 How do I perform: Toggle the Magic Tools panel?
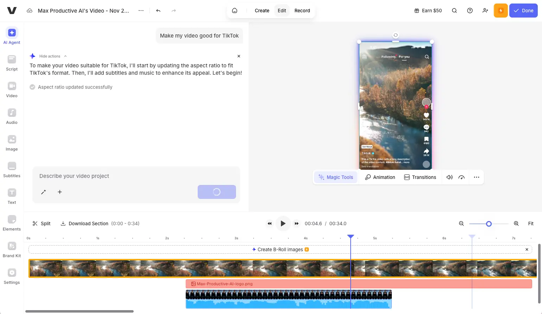(x=335, y=177)
